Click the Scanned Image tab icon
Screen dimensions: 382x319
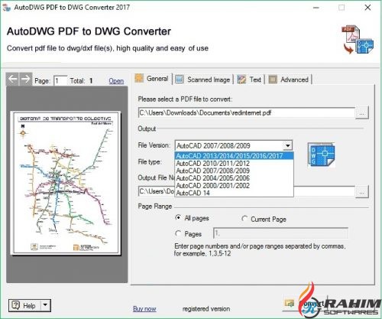point(180,80)
